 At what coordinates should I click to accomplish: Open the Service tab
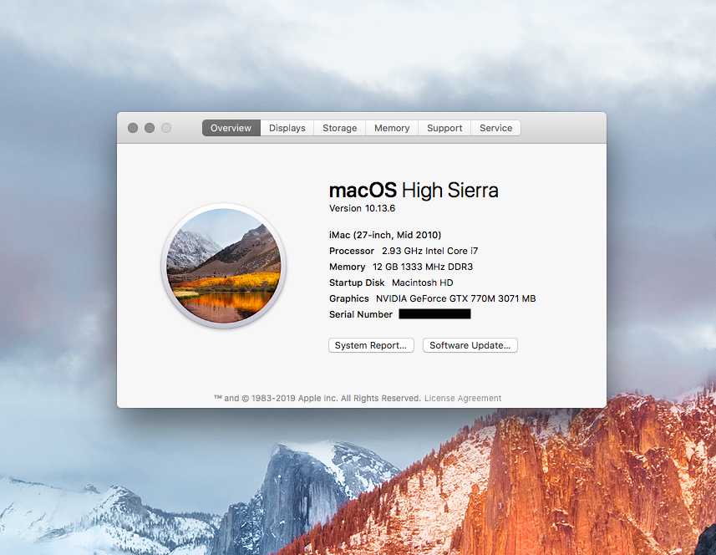coord(496,128)
